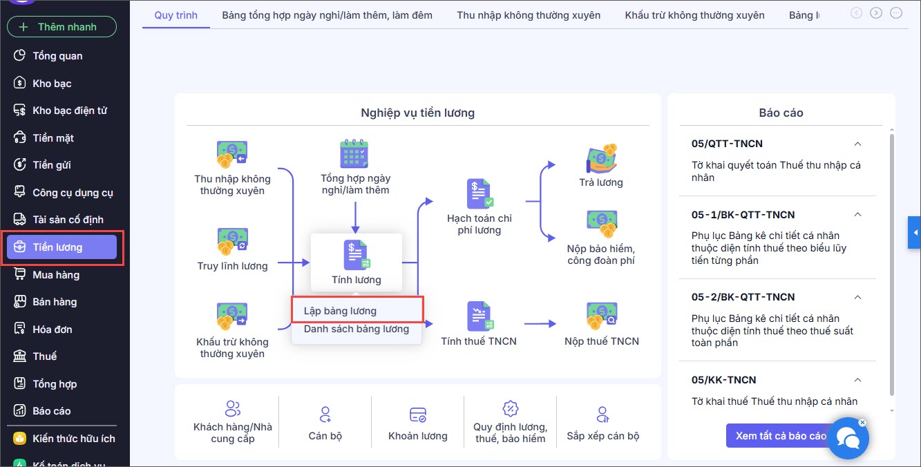Open Quy định lương, thuế, bảo hiểm shortcut
921x467 pixels.
pos(511,423)
